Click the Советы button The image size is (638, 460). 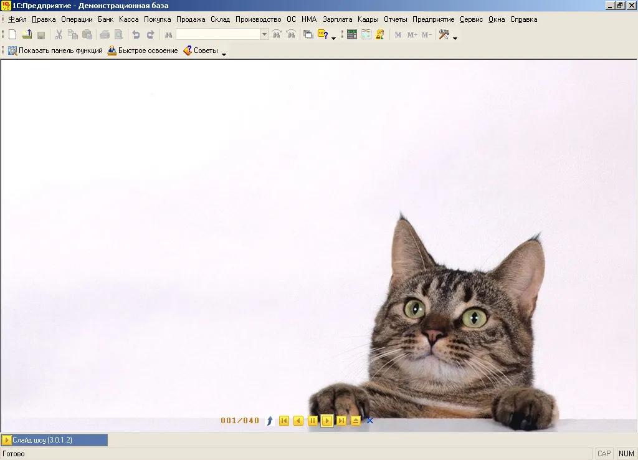(201, 51)
